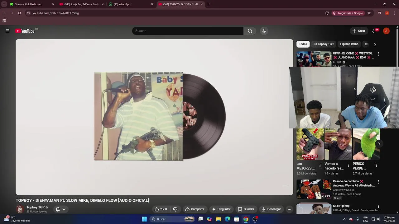Image resolution: width=399 pixels, height=224 pixels.
Task: Switch to the WhatsApp tab
Action: point(131,4)
